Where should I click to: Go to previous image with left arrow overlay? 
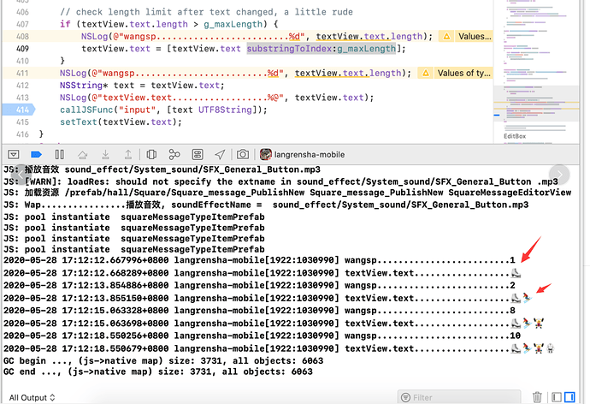[21, 175]
